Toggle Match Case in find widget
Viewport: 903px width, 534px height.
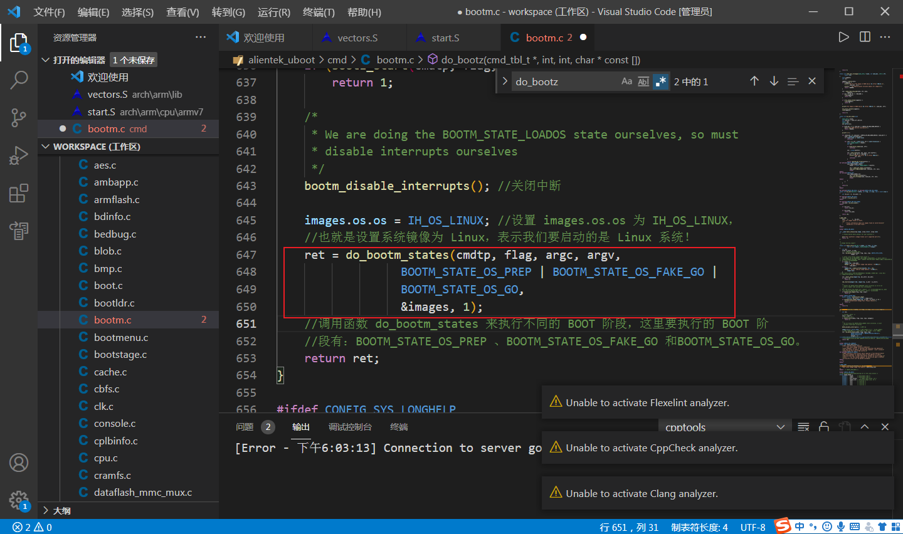pos(626,81)
